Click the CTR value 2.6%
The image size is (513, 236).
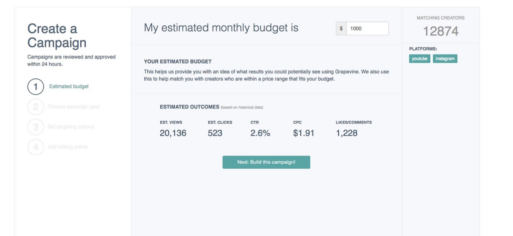pyautogui.click(x=260, y=133)
